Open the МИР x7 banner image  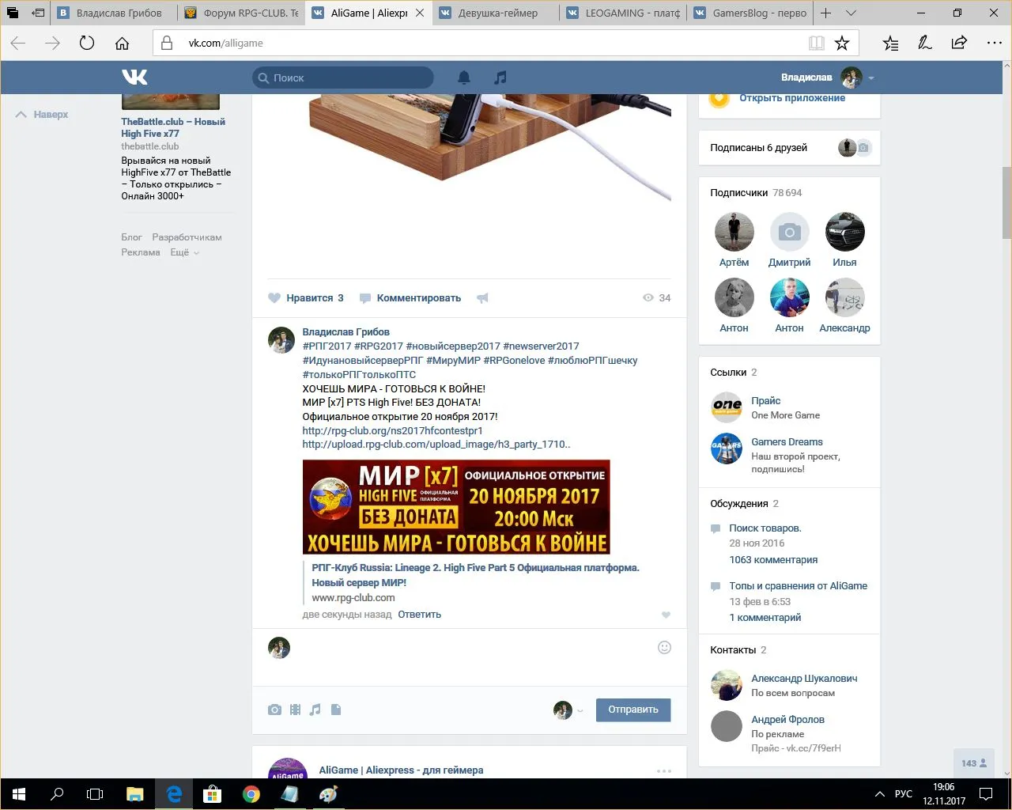(456, 507)
